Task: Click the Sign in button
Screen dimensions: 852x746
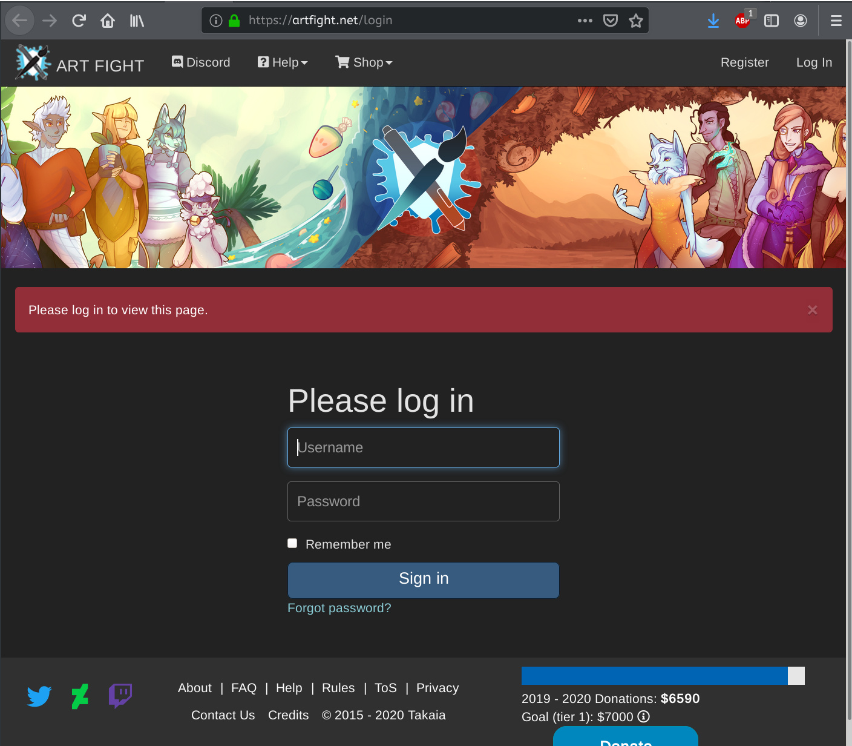Action: (x=424, y=580)
